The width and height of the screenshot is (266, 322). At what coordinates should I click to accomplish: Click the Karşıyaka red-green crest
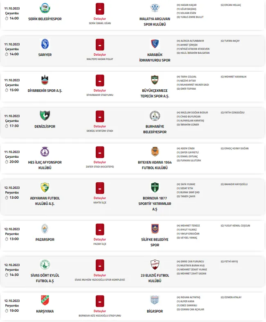tap(45, 300)
